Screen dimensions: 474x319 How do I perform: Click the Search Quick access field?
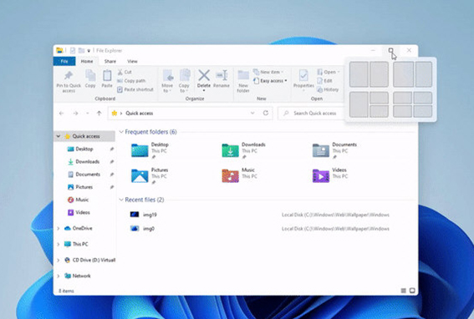tap(311, 114)
